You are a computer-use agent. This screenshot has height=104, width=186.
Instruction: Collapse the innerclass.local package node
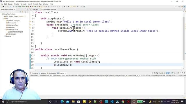click(x=5, y=29)
